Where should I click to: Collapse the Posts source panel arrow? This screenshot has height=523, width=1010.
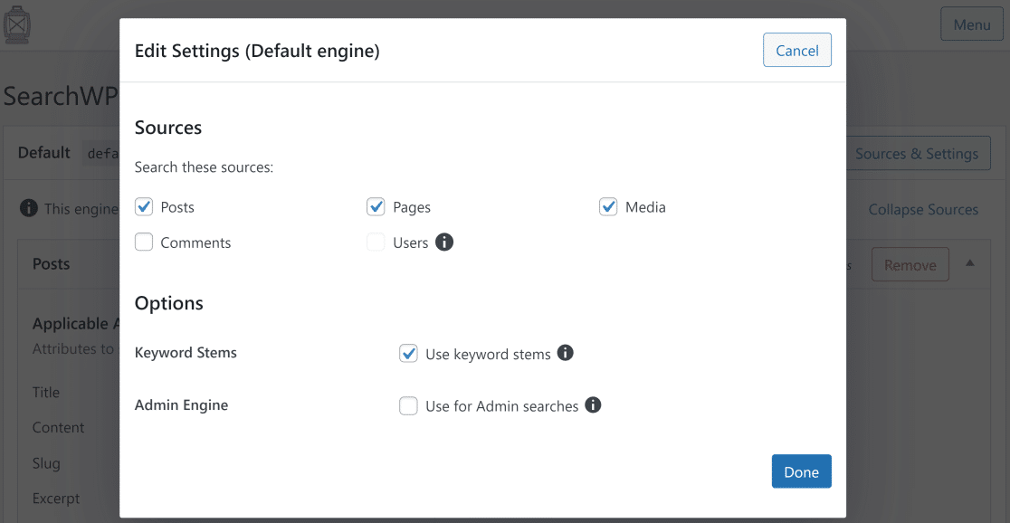970,263
